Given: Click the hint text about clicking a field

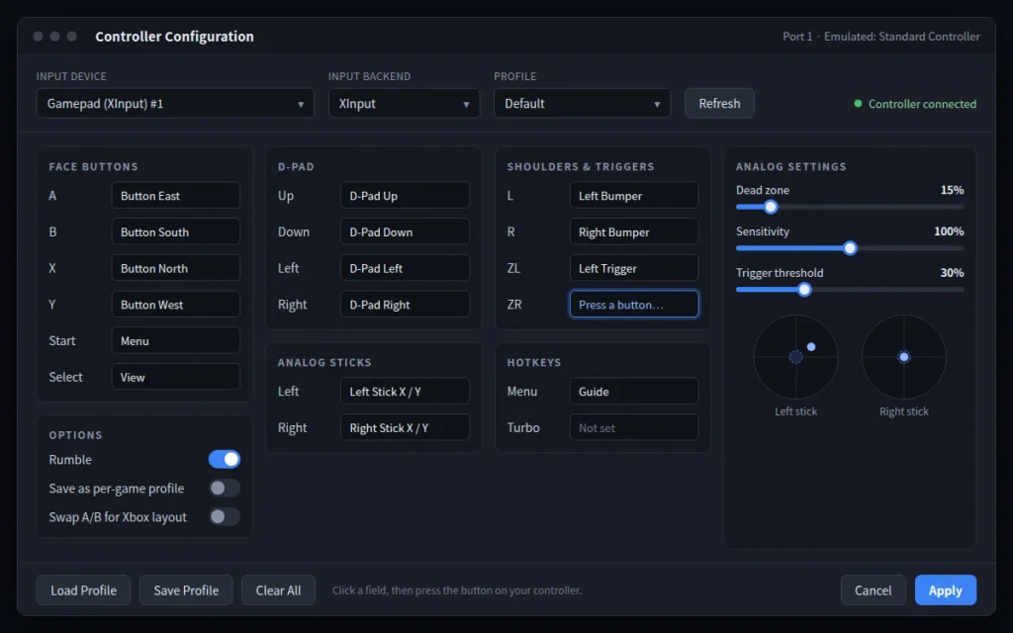Looking at the screenshot, I should point(457,590).
